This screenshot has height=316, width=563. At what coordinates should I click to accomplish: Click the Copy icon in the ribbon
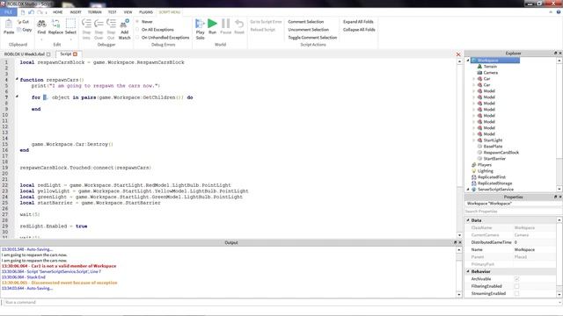[x=19, y=30]
